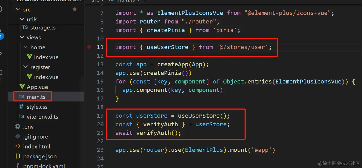Screen dimensions: 362x168
Task: Click 'mount('#app')' on line 23
Action: (252, 150)
